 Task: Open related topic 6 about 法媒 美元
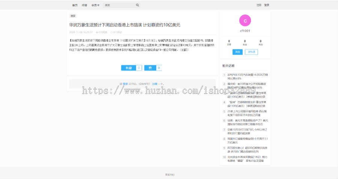[x=248, y=122]
